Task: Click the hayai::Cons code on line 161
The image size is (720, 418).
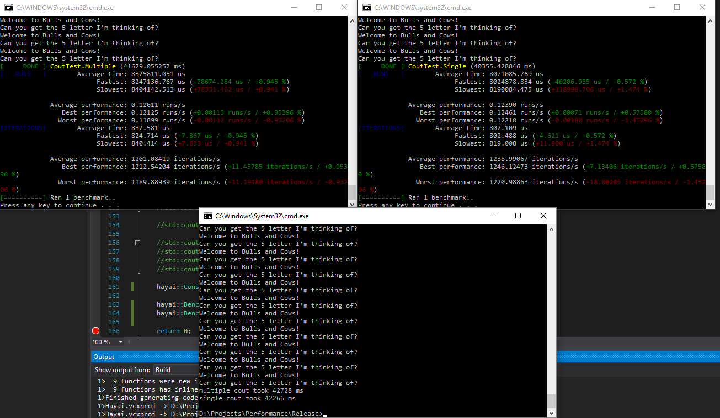Action: [x=178, y=287]
